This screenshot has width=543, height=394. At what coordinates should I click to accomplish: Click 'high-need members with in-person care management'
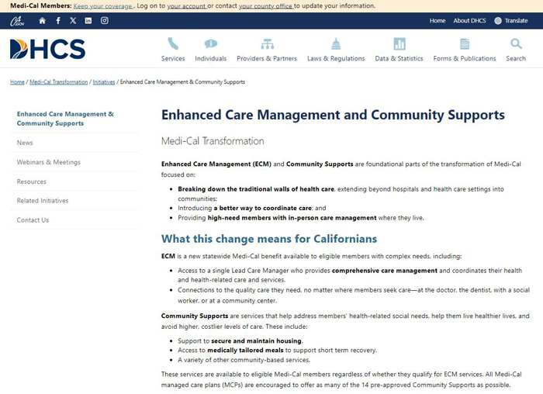292,218
